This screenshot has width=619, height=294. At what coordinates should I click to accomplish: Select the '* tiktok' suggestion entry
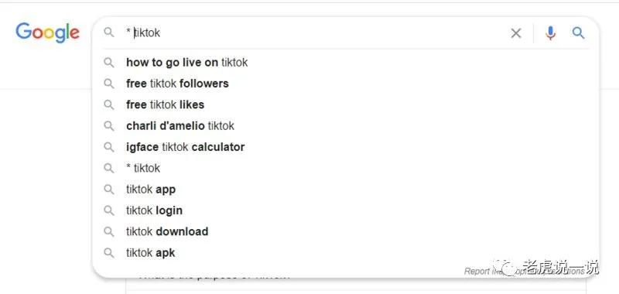click(345, 168)
